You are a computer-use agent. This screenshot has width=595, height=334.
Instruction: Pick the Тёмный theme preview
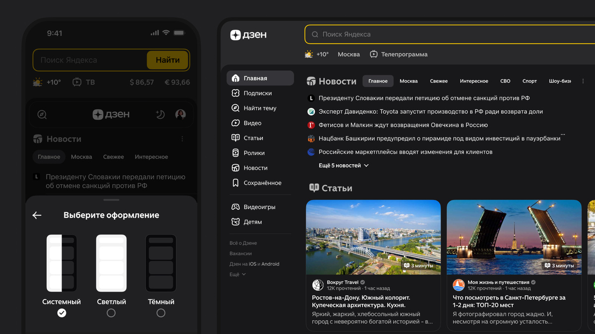tap(161, 263)
